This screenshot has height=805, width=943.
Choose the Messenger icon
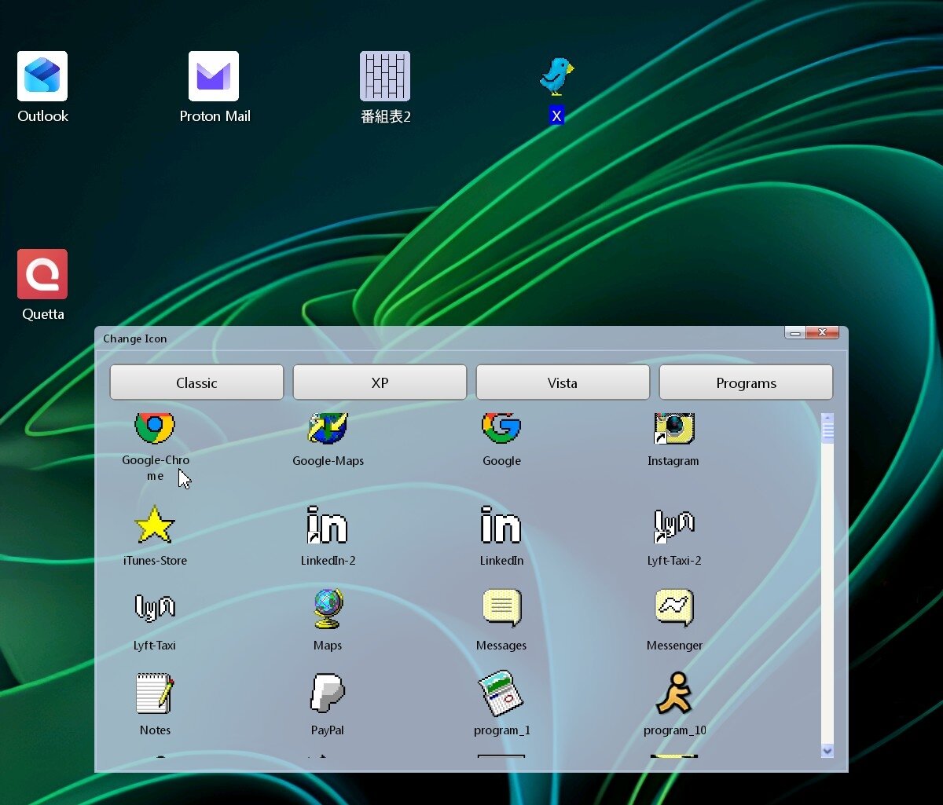pos(674,609)
